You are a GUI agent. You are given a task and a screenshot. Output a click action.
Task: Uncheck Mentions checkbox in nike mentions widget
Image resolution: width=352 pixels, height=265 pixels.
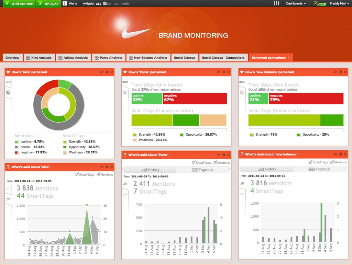pos(98,174)
